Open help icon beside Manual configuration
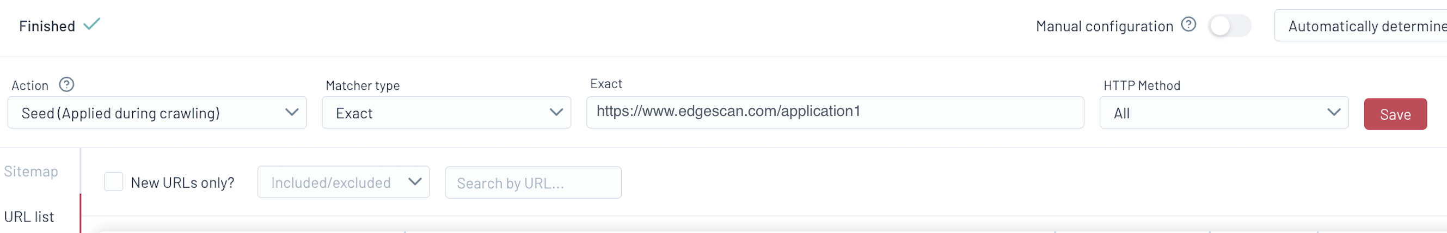 [x=1188, y=24]
